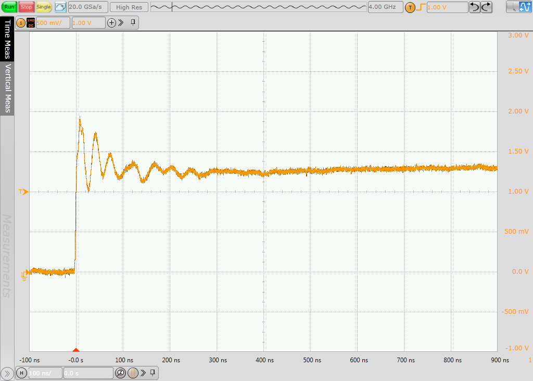Open the 20.0 GSa/s sample rate field
This screenshot has width=533, height=381.
click(x=88, y=7)
